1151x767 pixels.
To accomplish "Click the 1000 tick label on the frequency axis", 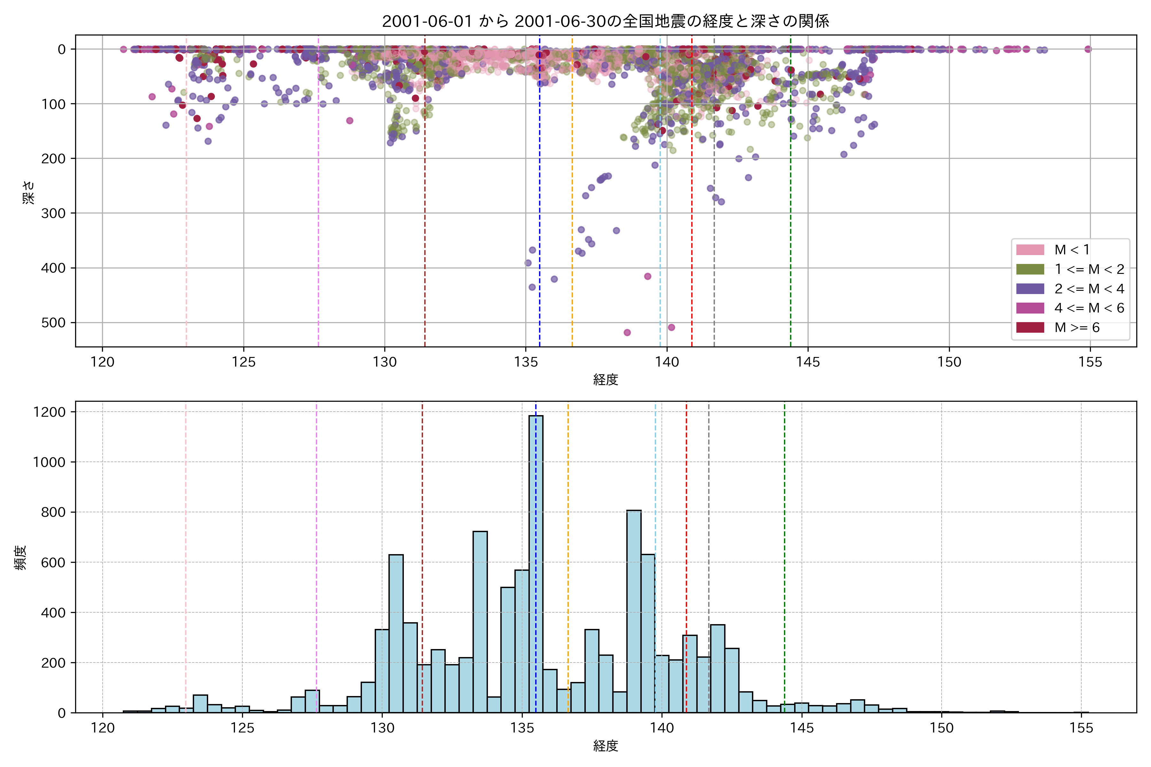I will click(49, 462).
